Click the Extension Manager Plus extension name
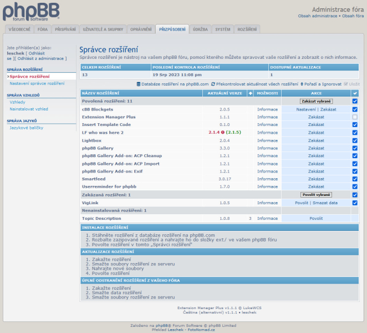 [109, 117]
